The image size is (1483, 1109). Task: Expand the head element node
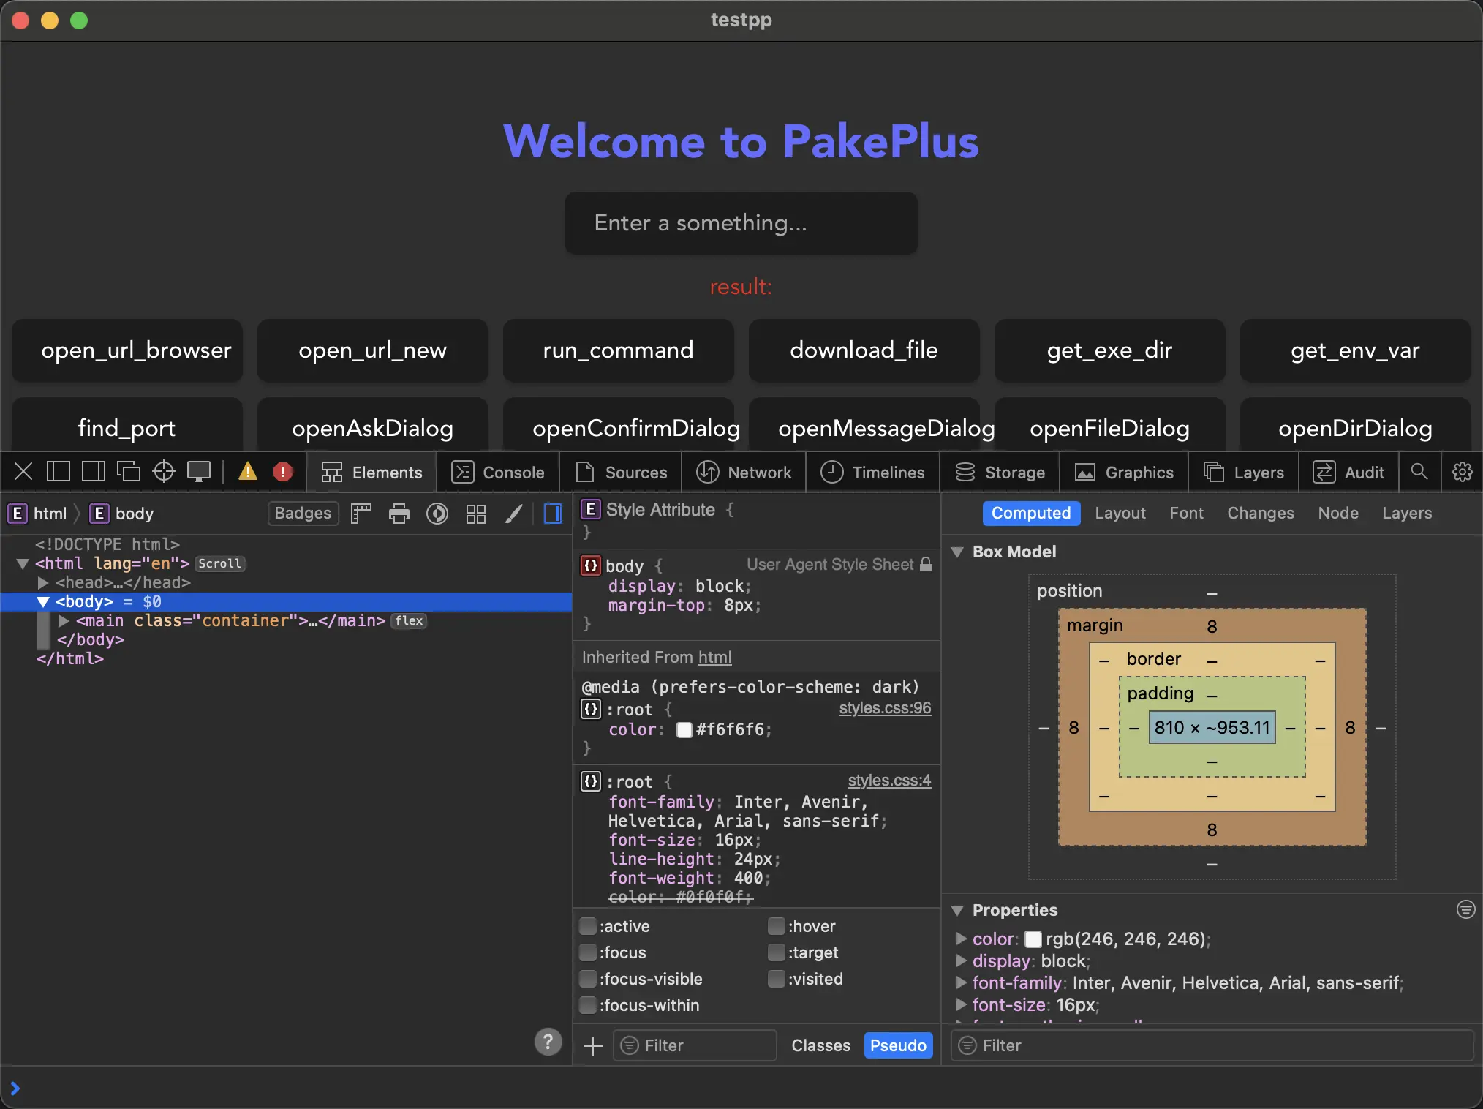click(x=43, y=582)
